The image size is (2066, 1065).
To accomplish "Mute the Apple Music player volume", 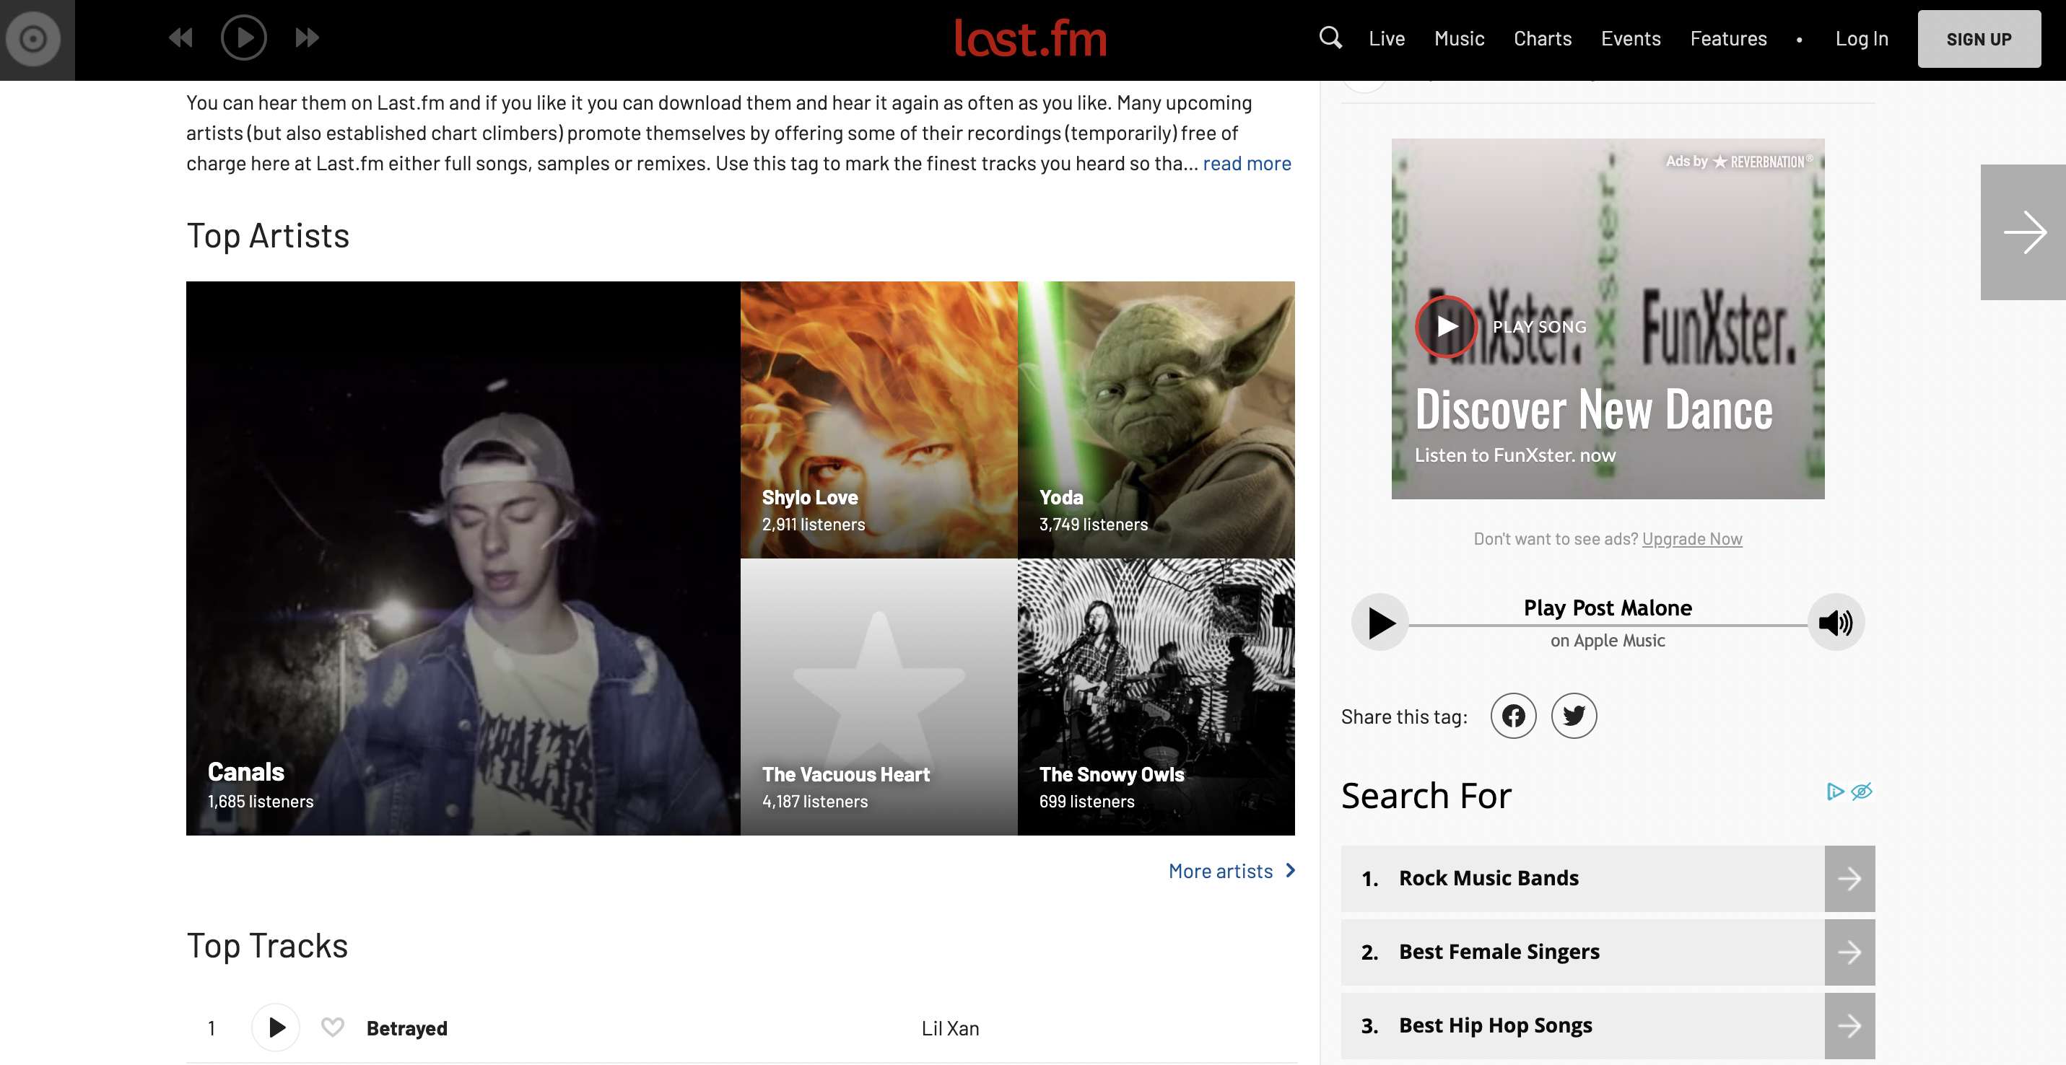I will point(1836,622).
